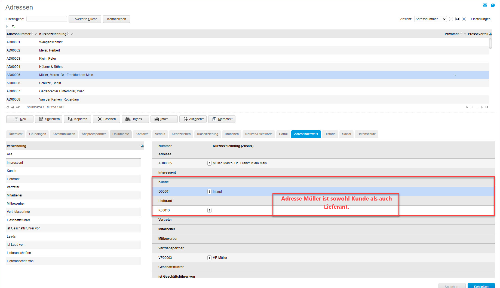Click info icon beside VP00003
The width and height of the screenshot is (500, 288).
(209, 258)
